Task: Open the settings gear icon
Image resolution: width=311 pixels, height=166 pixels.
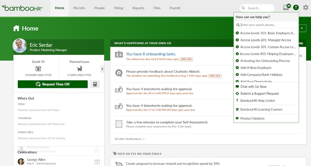Action: point(306,7)
